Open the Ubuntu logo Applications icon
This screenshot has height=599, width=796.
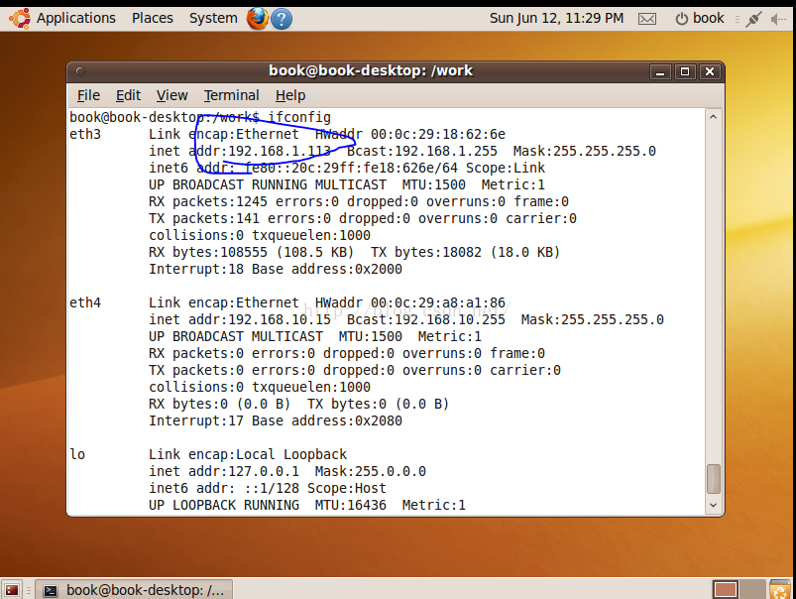coord(19,19)
